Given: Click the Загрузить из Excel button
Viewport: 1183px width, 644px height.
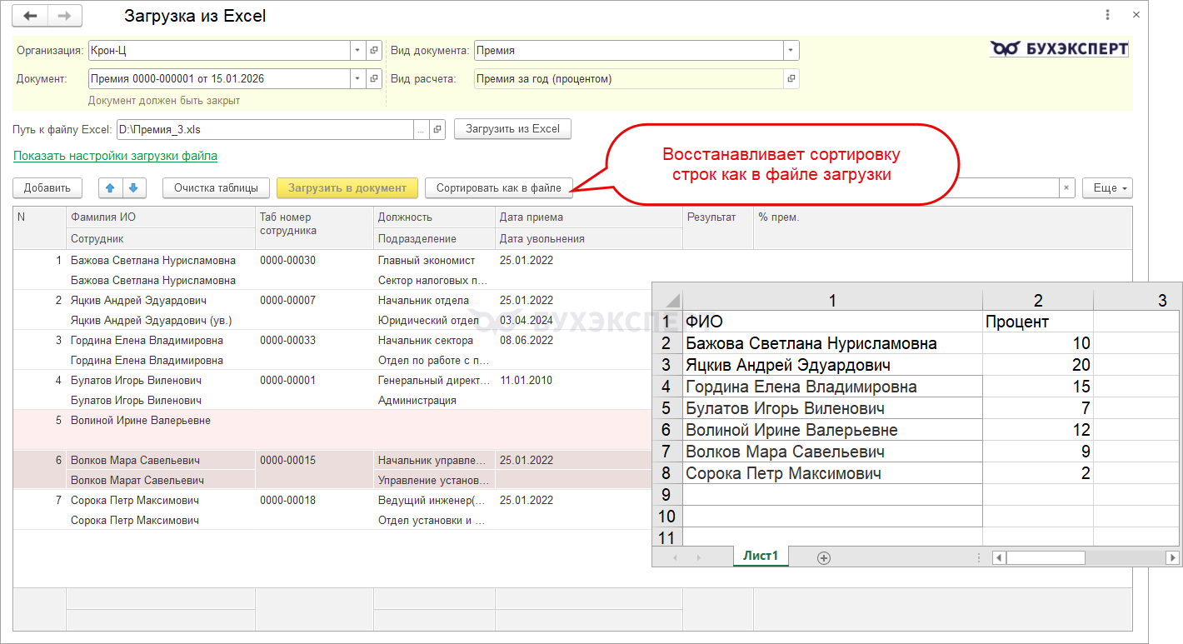Looking at the screenshot, I should point(512,129).
